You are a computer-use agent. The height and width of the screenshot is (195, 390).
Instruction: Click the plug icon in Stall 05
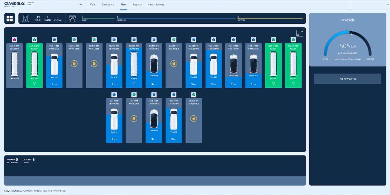[x=94, y=64]
